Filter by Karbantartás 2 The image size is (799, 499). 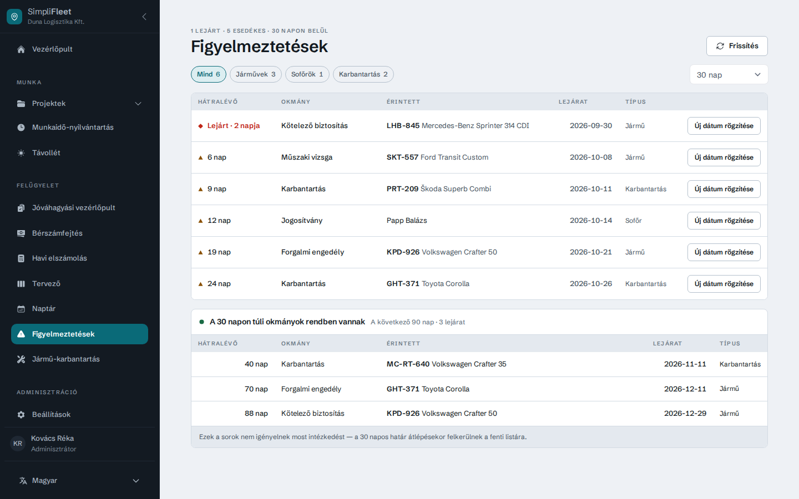pos(363,74)
